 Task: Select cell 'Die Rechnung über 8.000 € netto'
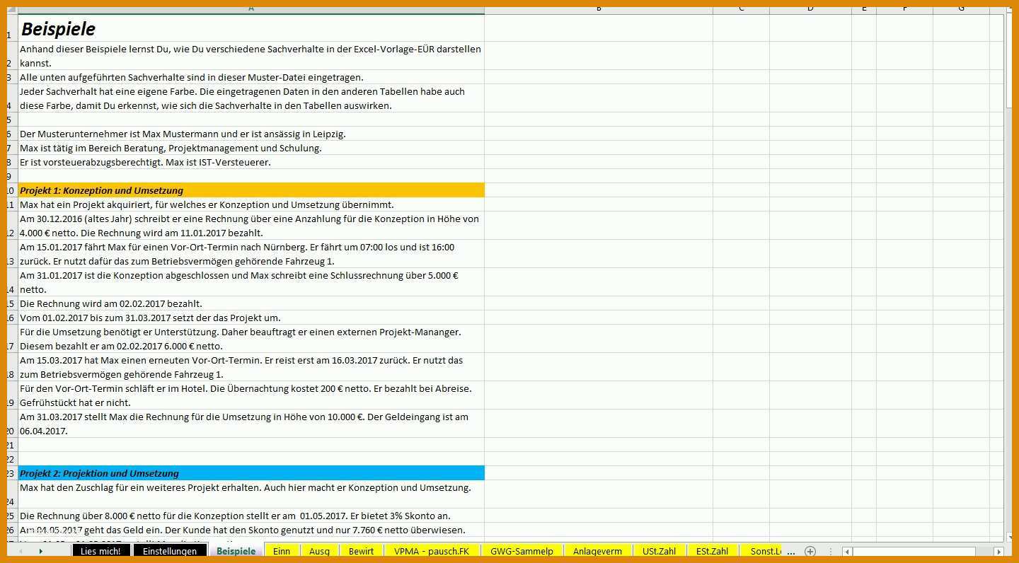251,516
